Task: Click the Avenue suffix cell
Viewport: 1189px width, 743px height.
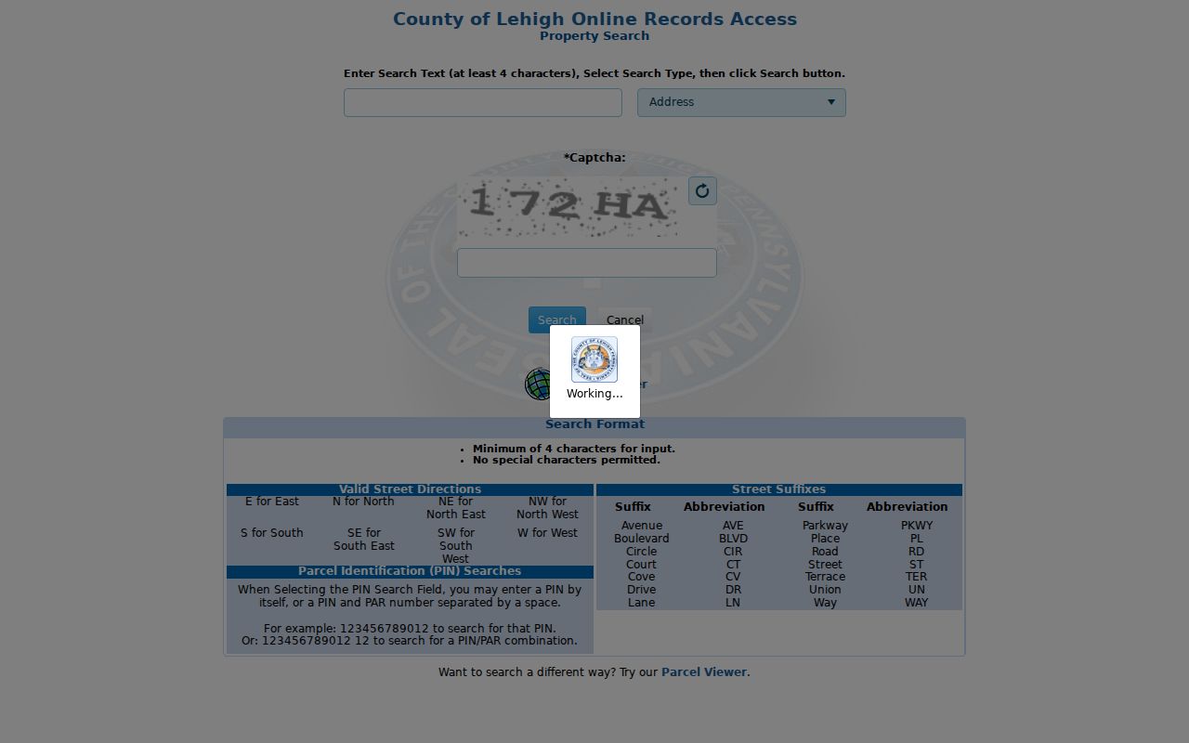Action: pos(642,526)
